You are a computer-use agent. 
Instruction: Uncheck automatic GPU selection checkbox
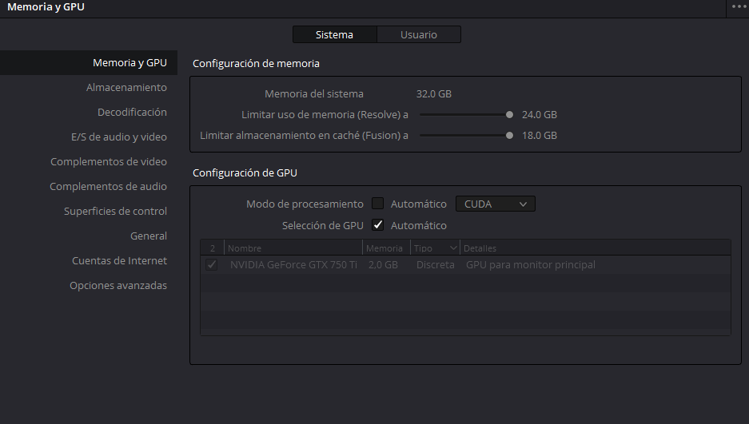(378, 225)
